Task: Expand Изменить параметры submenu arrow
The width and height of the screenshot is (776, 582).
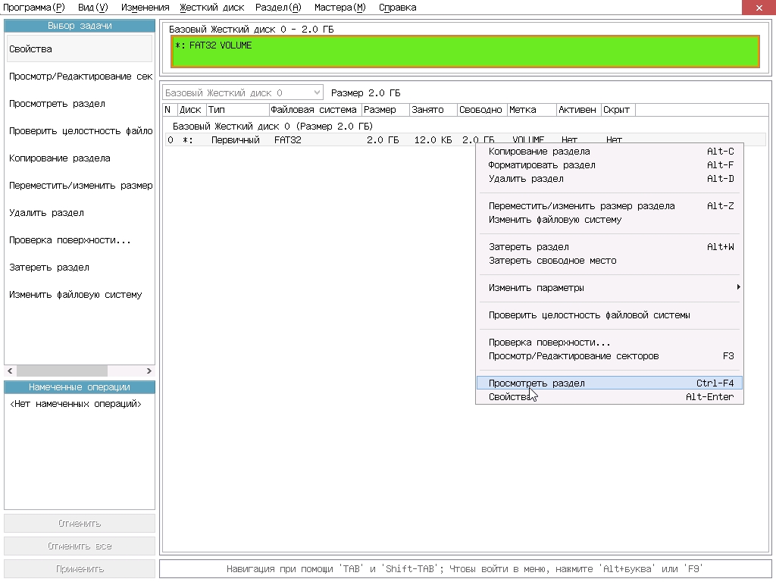Action: (x=737, y=288)
